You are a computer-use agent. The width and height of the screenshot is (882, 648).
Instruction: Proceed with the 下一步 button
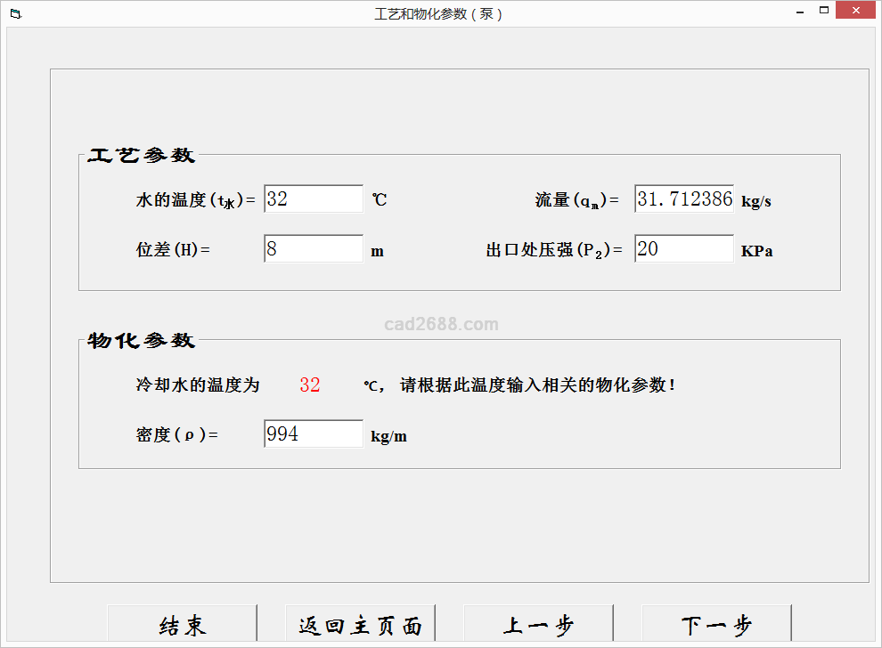click(x=716, y=625)
